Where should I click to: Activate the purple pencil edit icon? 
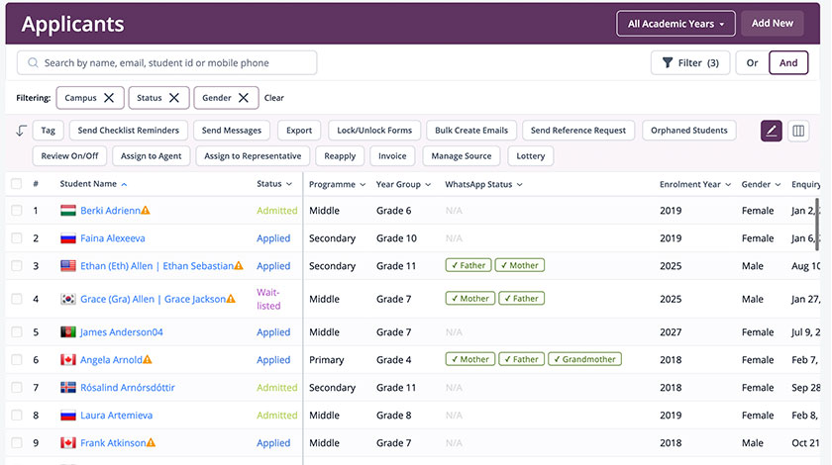[771, 131]
